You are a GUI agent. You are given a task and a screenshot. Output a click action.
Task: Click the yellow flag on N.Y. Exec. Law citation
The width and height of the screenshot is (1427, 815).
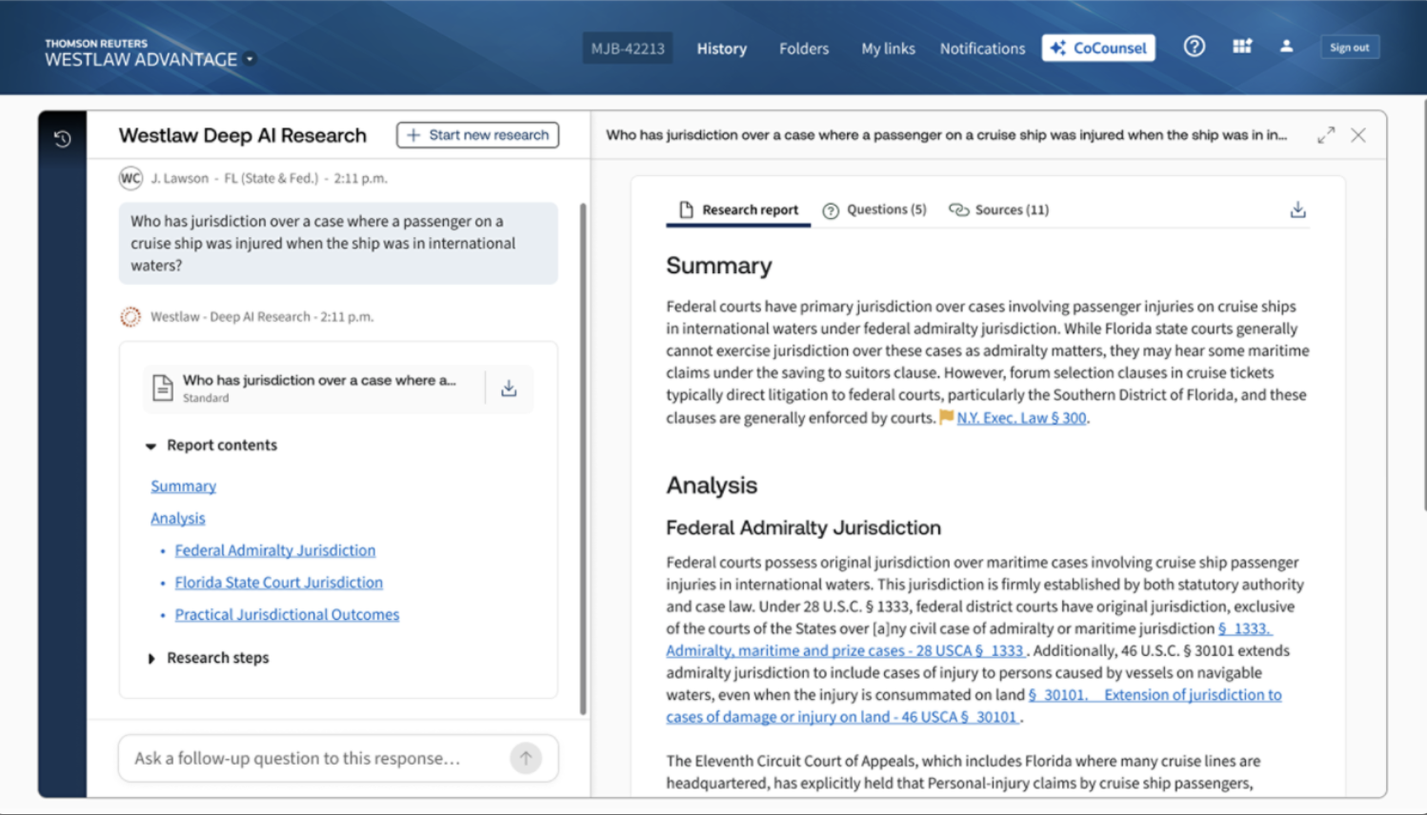coord(946,417)
